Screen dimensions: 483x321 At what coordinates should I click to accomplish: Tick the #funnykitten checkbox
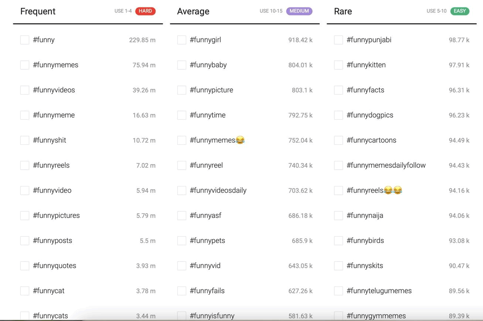pos(338,65)
